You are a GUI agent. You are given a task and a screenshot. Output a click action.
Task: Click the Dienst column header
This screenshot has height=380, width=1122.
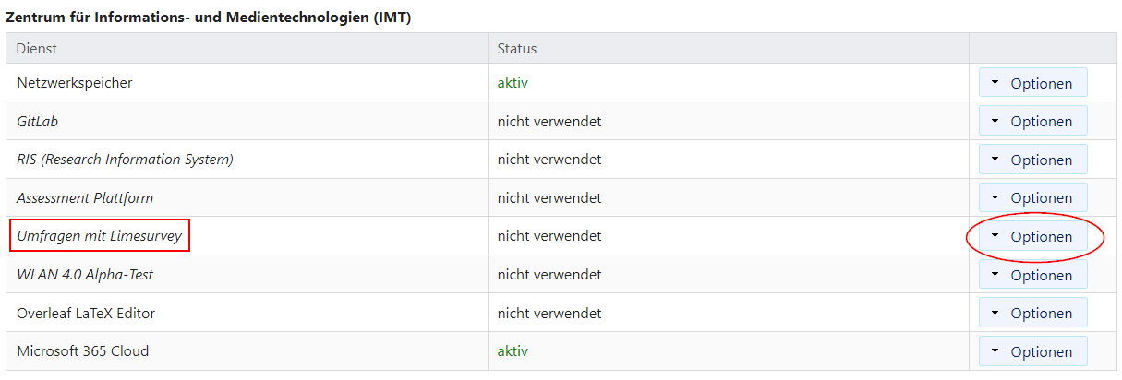(x=37, y=48)
